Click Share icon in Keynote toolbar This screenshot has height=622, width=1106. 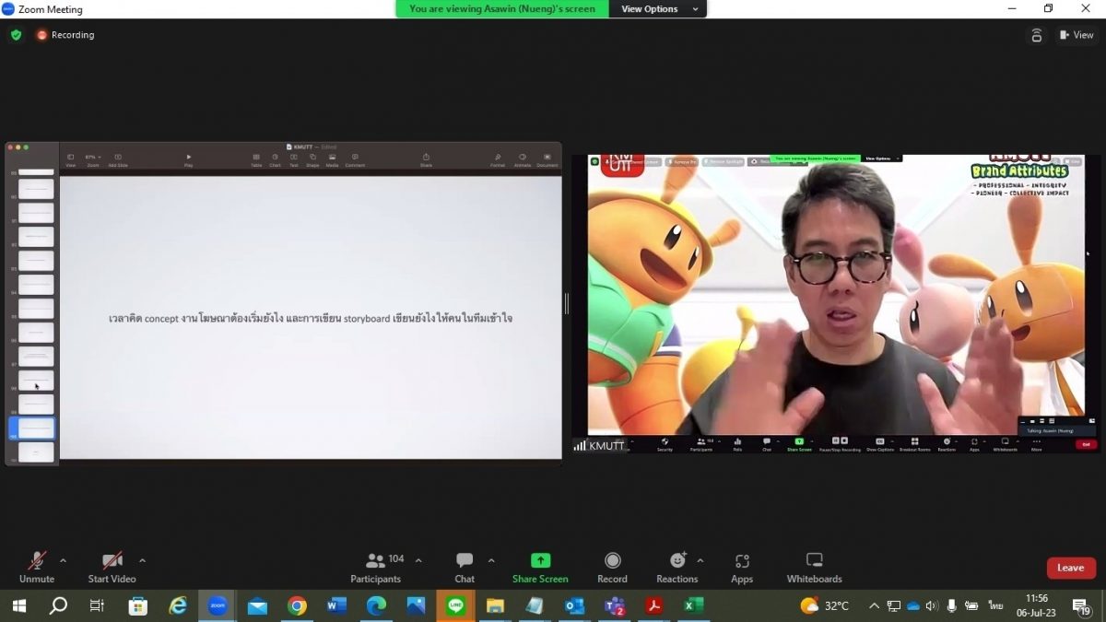click(426, 159)
